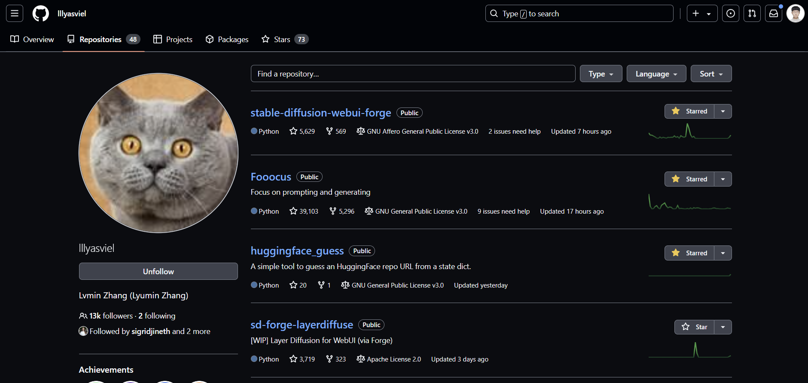The height and width of the screenshot is (383, 808).
Task: Open list dropdown next to stable-diffusion-webui-forge Starred
Action: coord(723,111)
